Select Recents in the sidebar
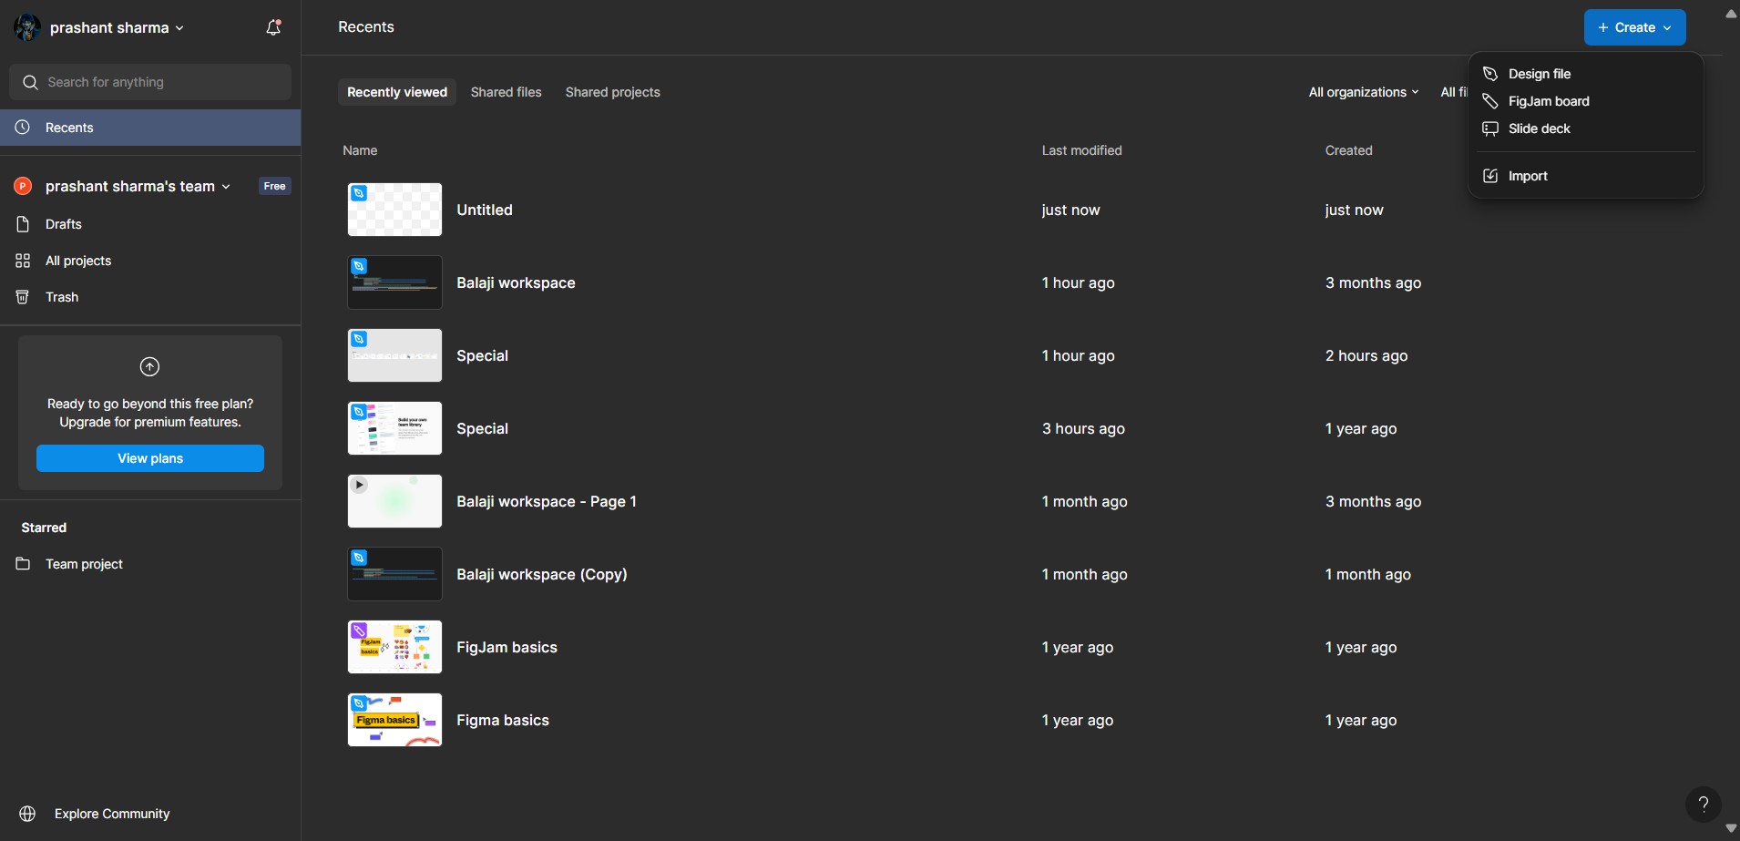 150,128
